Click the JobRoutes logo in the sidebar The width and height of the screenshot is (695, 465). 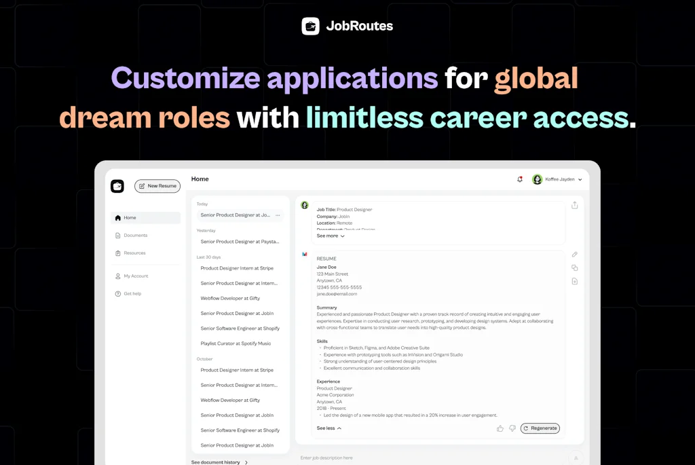pos(117,185)
